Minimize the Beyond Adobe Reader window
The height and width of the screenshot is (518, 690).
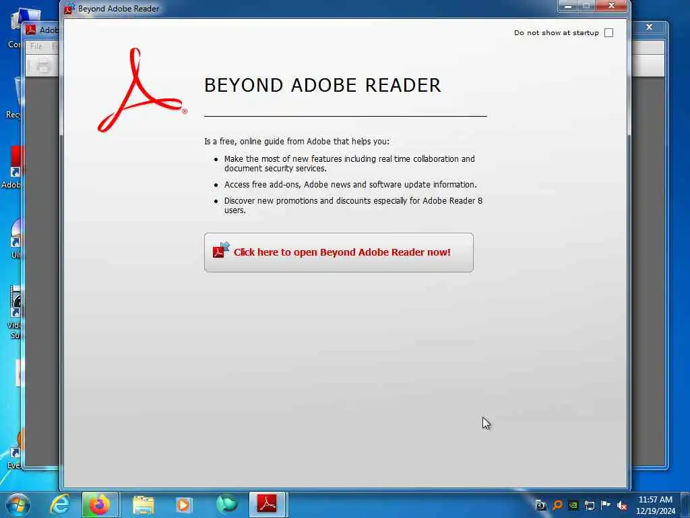(567, 6)
